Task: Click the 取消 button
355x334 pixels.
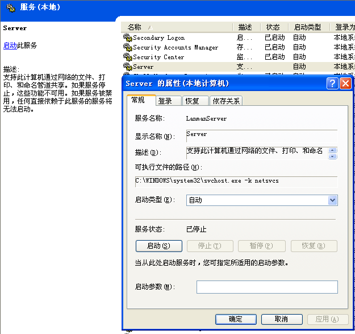Action: [x=282, y=319]
